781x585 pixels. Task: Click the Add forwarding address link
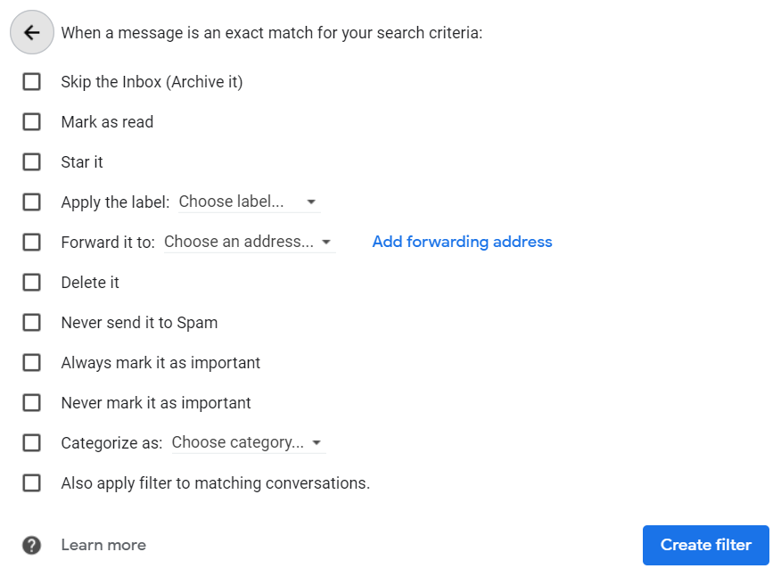[462, 243]
